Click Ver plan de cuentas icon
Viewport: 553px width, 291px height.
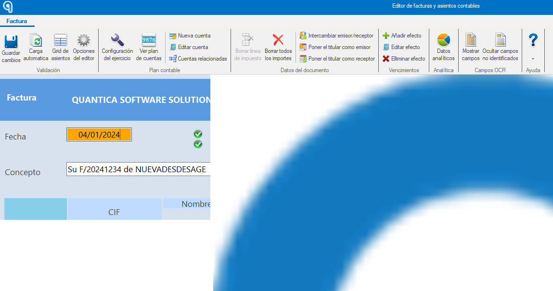[x=149, y=40]
